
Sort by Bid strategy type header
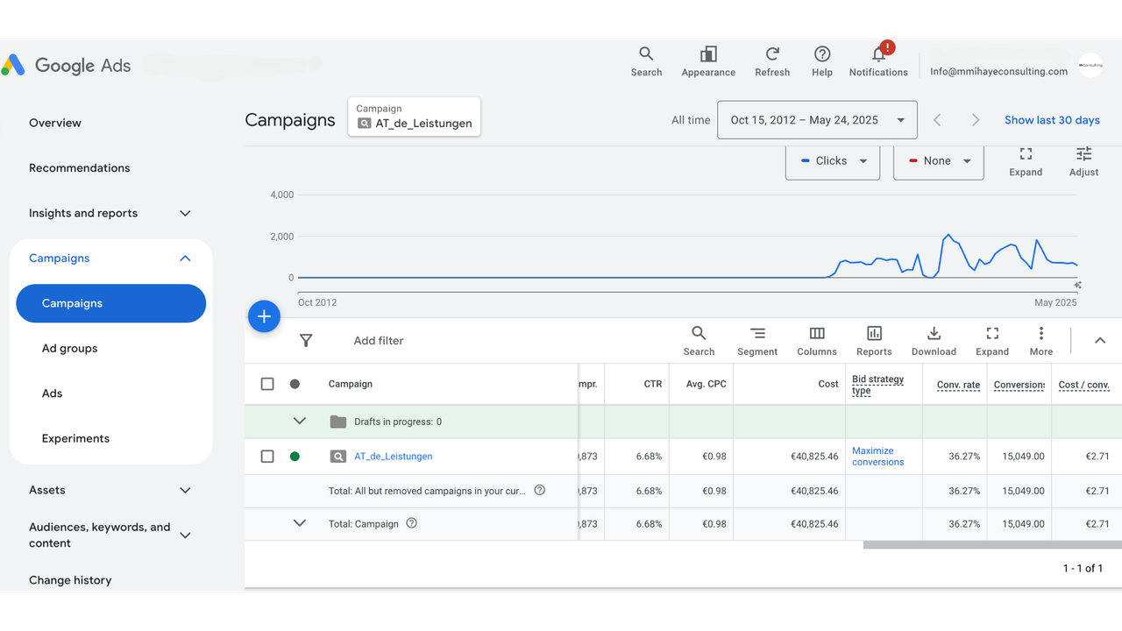pyautogui.click(x=878, y=385)
